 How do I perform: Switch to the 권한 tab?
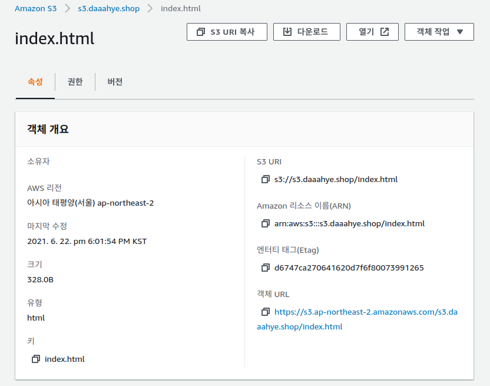pos(75,82)
